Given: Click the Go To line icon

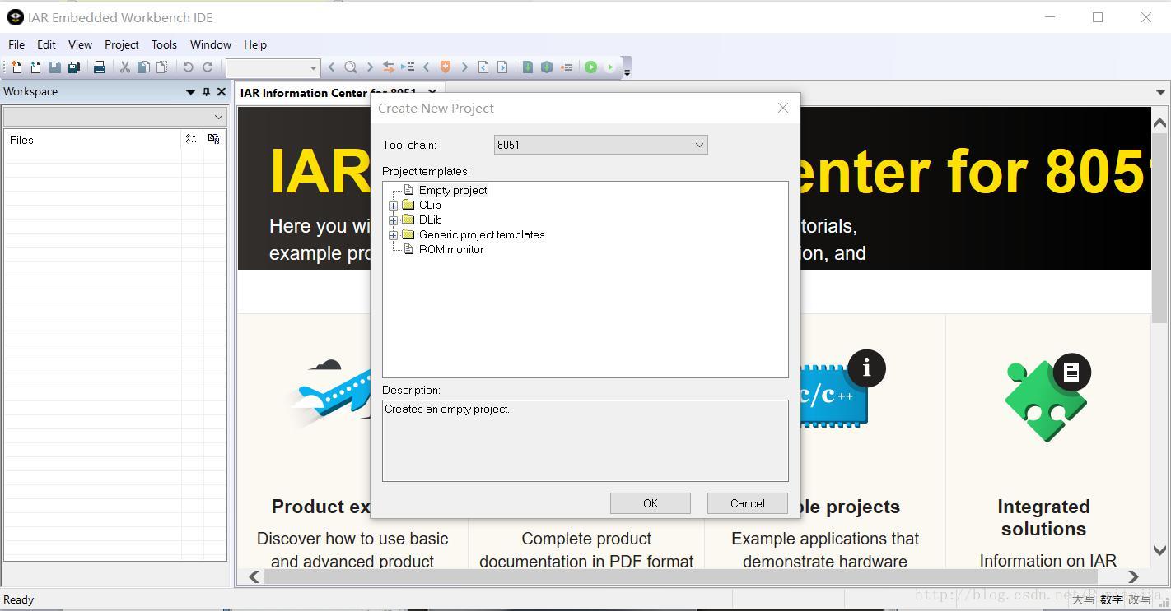Looking at the screenshot, I should click(x=408, y=67).
